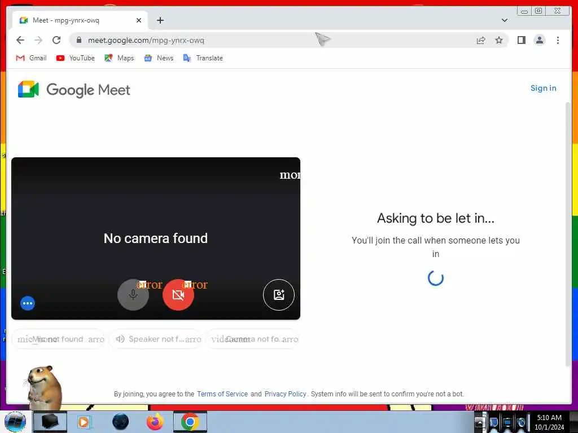Viewport: 578px width, 433px height.
Task: Open the blue more options button
Action: (28, 303)
